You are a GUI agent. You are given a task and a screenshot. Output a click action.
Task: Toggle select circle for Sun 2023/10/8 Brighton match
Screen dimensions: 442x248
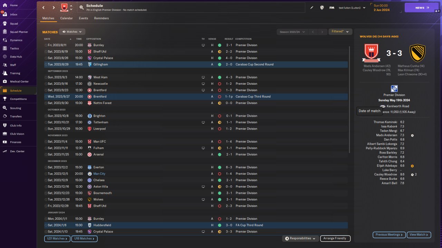pyautogui.click(x=46, y=116)
